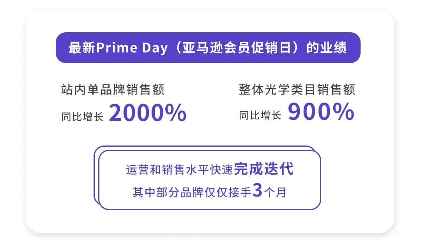Click 最新 at the banner start

82,48
